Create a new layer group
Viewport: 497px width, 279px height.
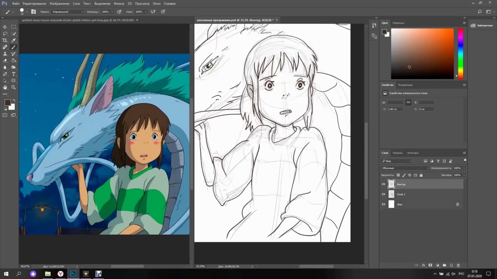444,265
